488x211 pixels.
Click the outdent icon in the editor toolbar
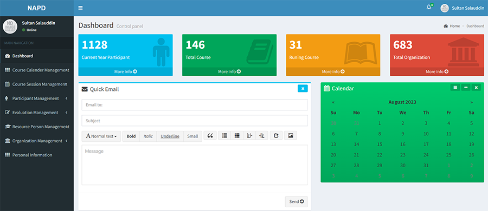tap(249, 135)
